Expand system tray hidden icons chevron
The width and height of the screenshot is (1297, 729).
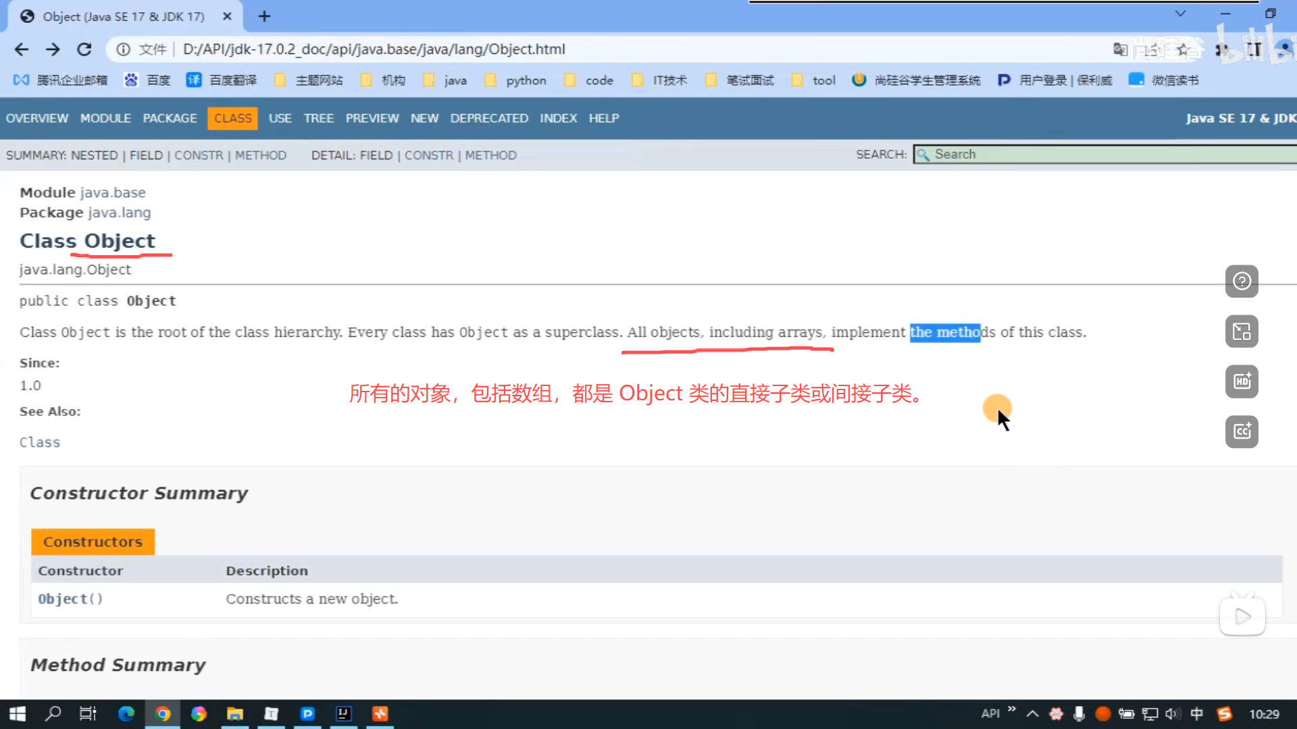1032,713
